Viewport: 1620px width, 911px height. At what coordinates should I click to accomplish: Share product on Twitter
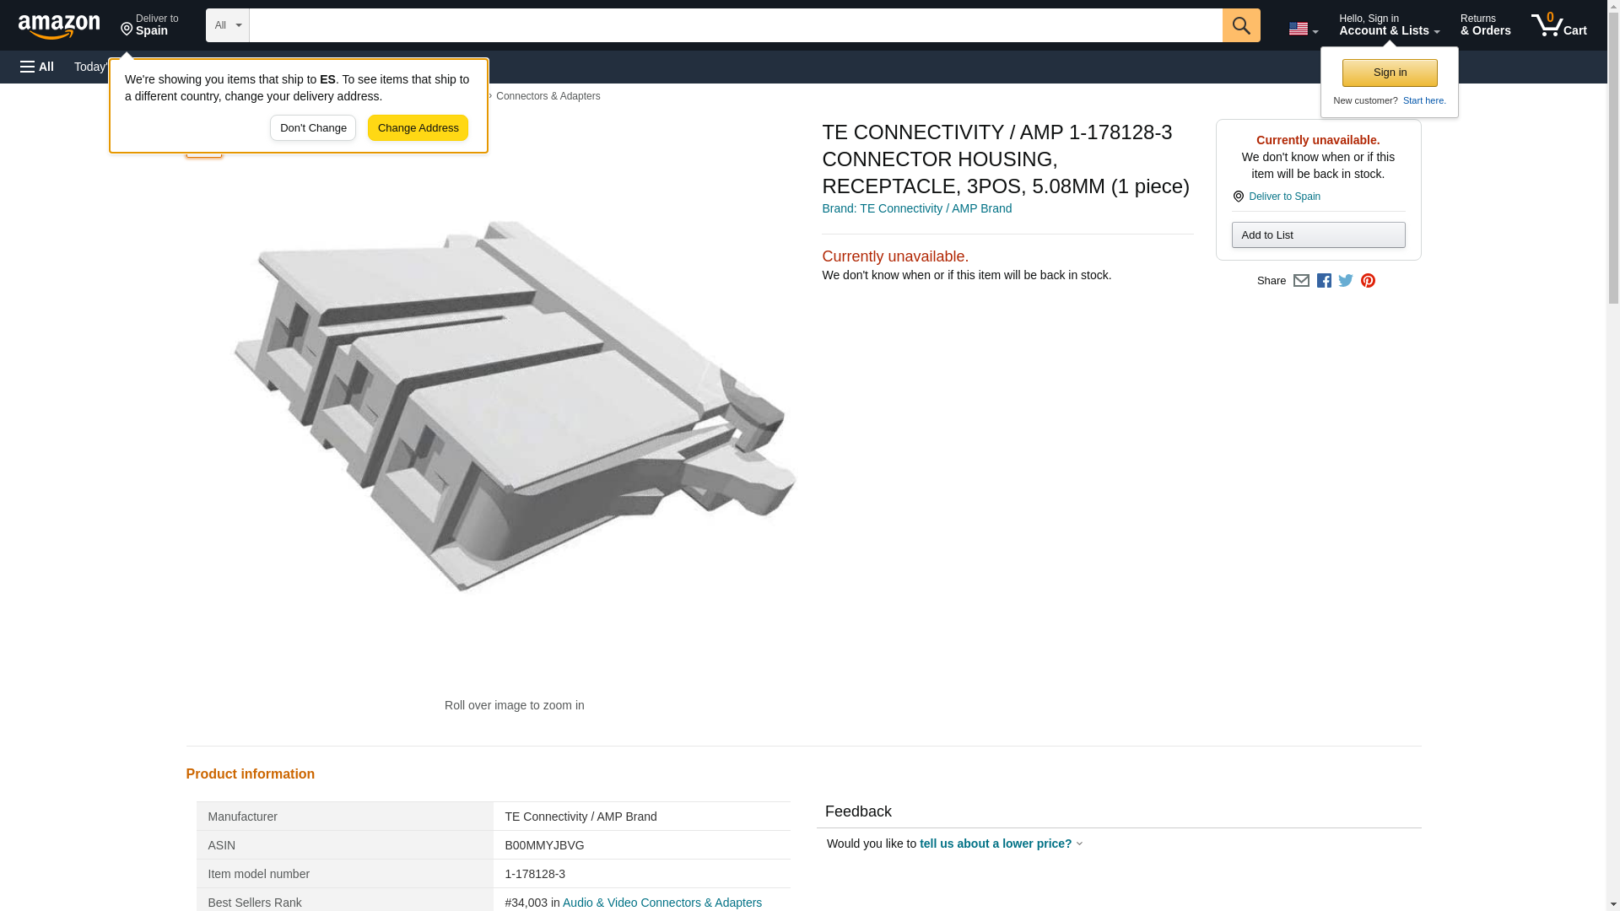pyautogui.click(x=1346, y=281)
